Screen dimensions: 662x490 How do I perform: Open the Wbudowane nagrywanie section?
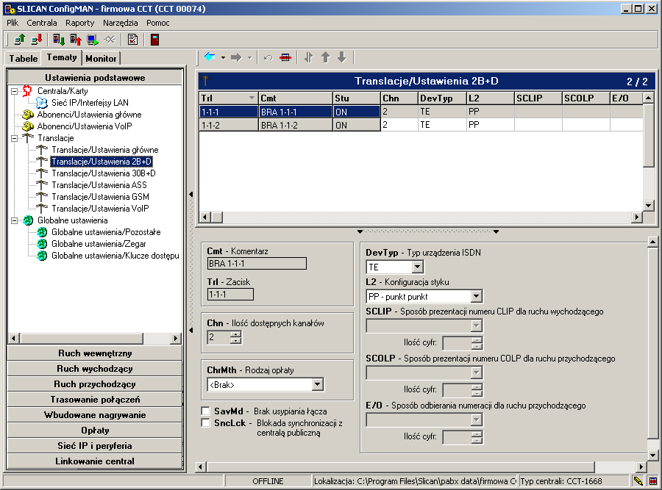pos(95,414)
